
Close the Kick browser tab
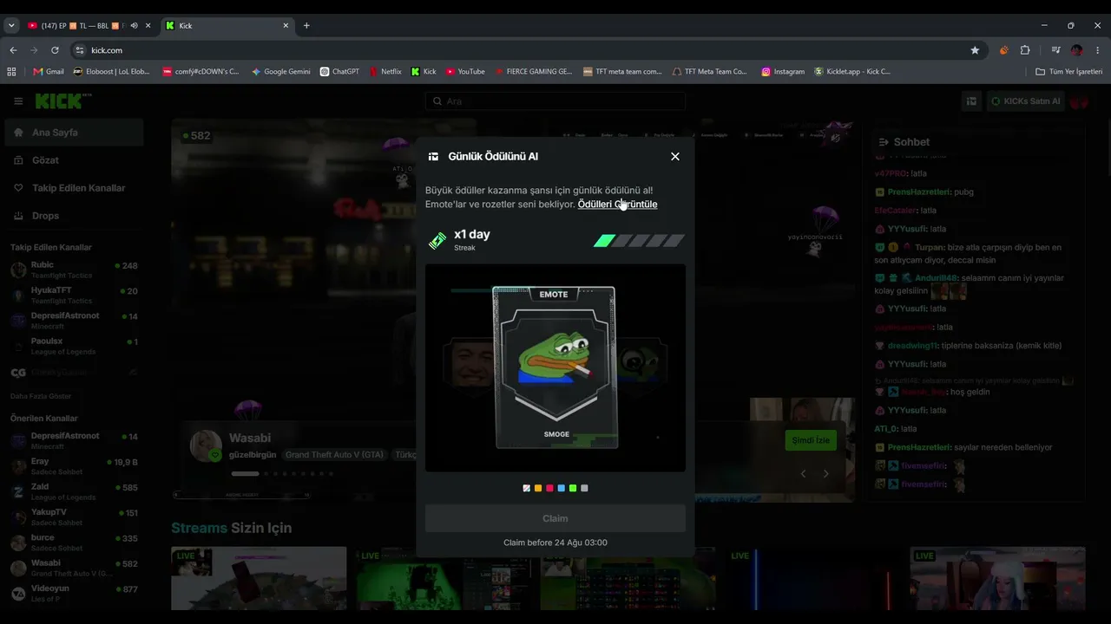[286, 26]
